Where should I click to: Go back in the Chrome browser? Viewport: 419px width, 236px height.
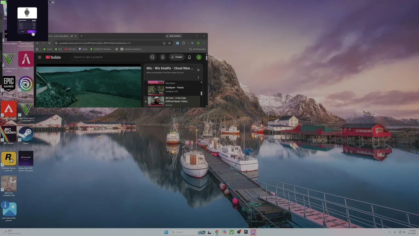pos(37,43)
